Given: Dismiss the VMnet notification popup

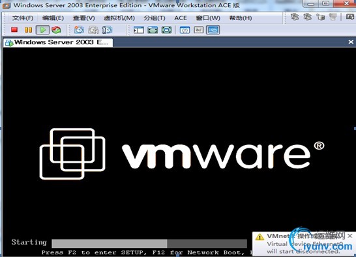Looking at the screenshot, I should tap(350, 236).
